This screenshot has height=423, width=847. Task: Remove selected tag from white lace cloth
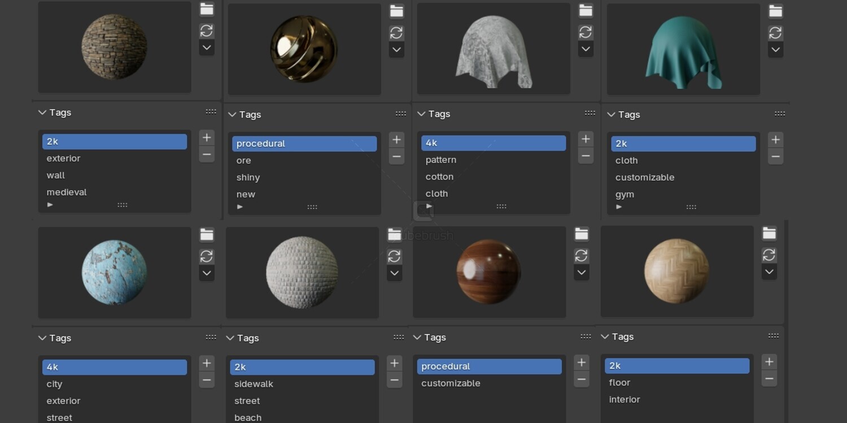click(586, 156)
